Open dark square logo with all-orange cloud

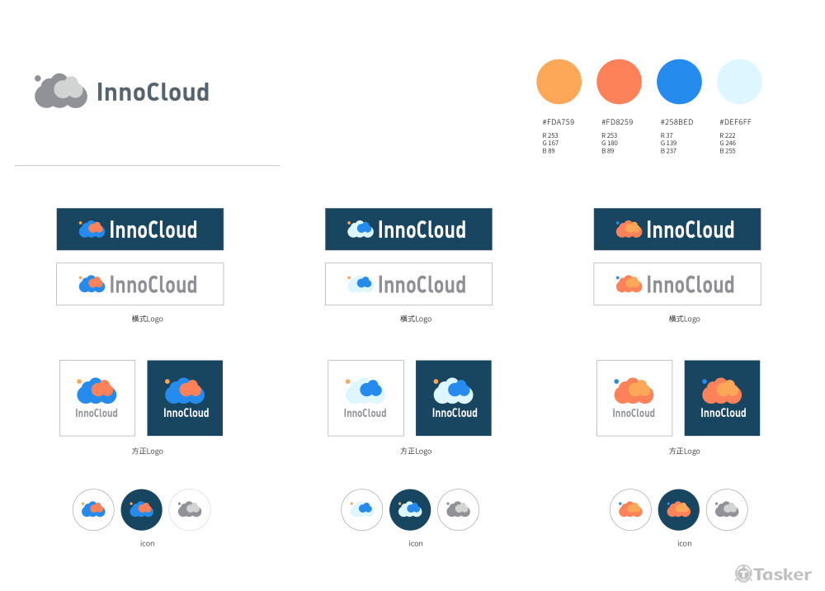click(722, 398)
